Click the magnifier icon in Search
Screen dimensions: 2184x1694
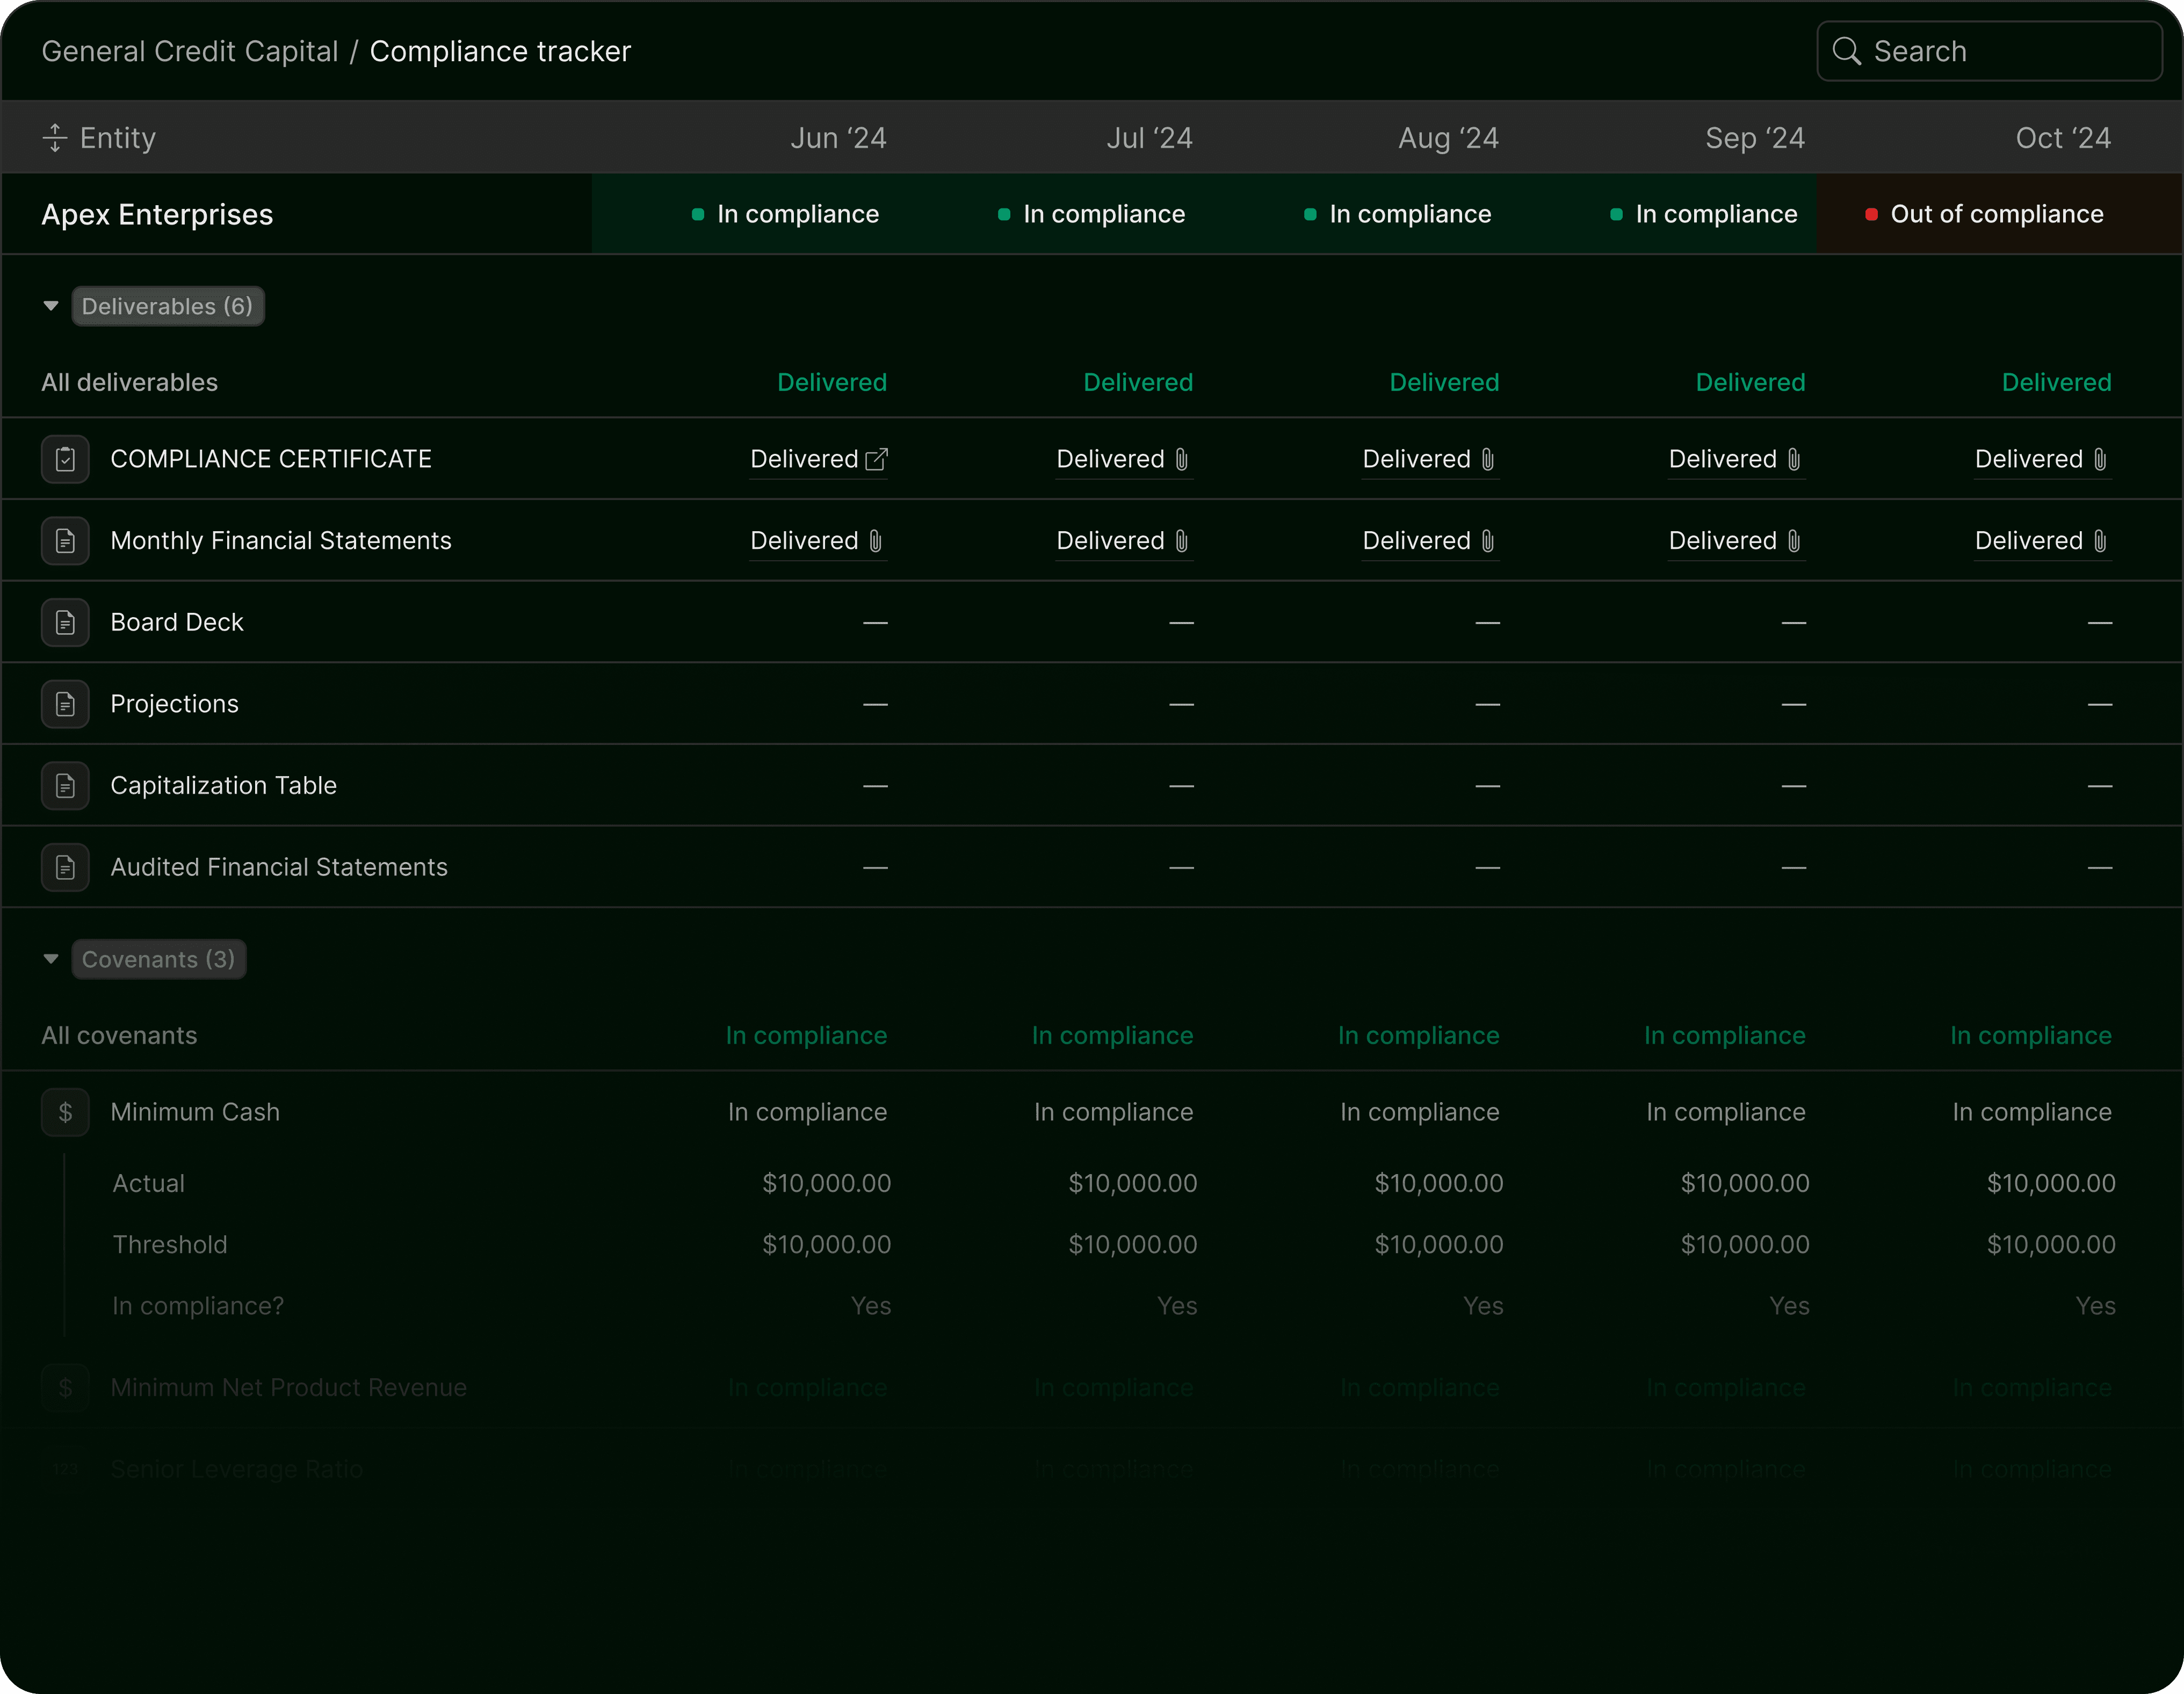[1846, 52]
